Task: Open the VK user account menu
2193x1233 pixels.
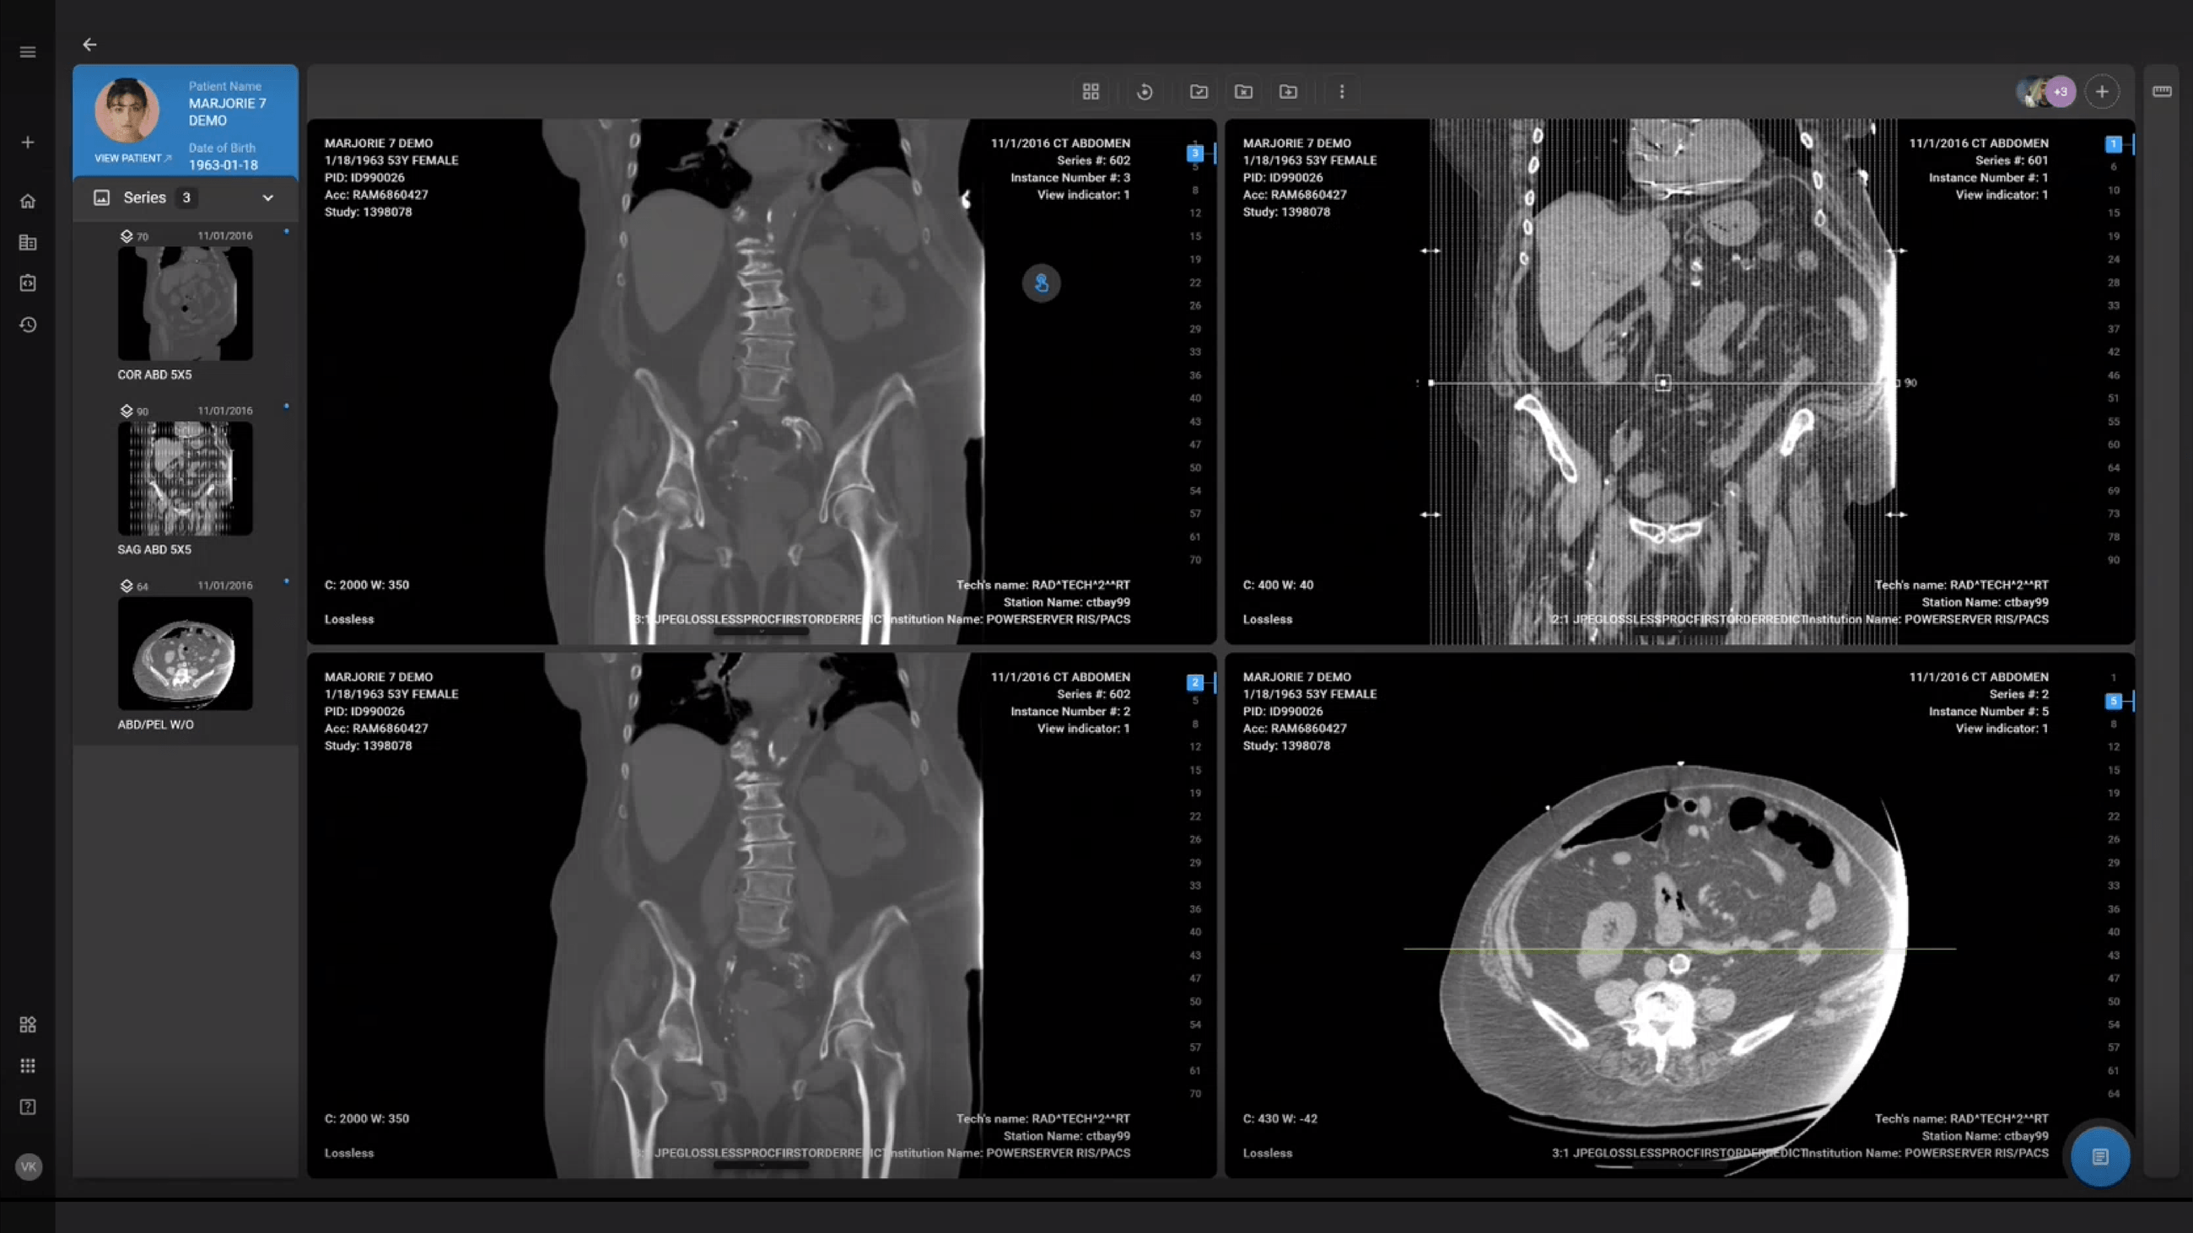Action: pos(28,1166)
